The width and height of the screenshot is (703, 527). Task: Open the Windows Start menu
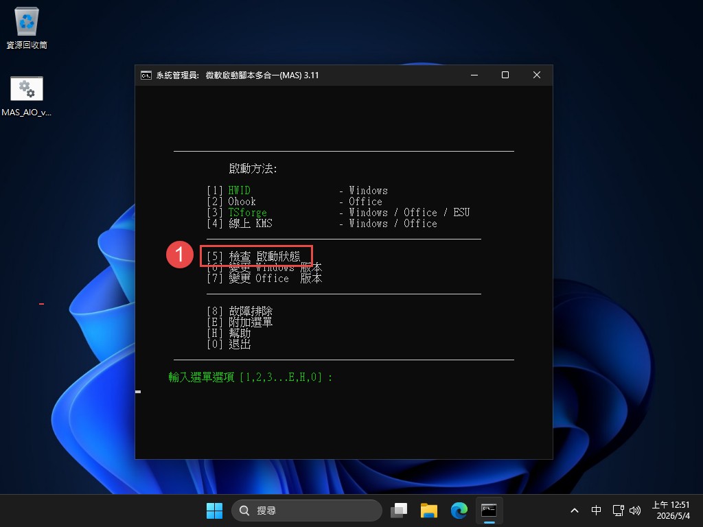pos(214,511)
